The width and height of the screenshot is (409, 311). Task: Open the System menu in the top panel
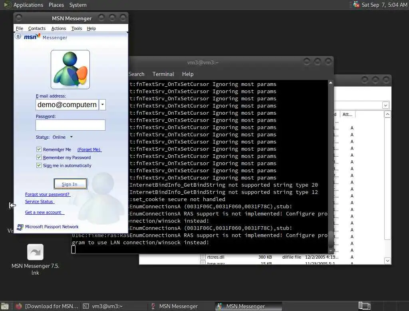(78, 5)
